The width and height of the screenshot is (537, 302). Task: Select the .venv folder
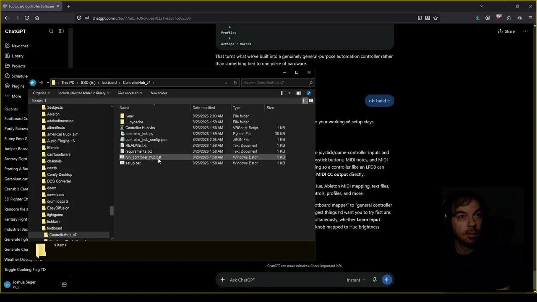point(130,116)
